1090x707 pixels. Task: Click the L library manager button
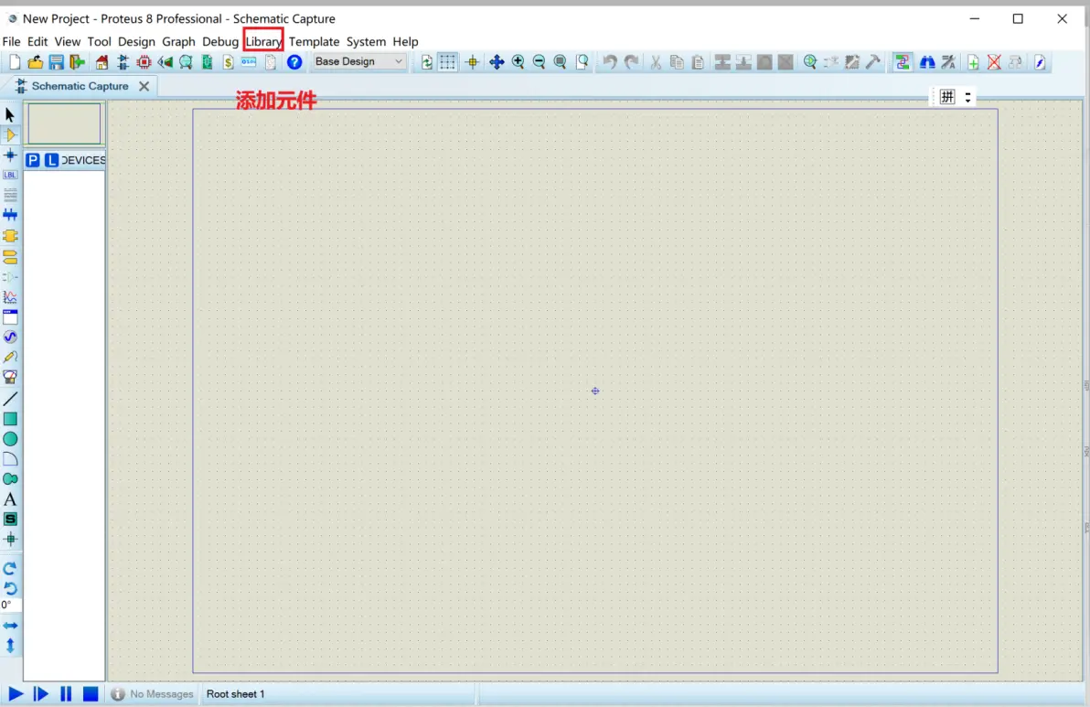pyautogui.click(x=51, y=160)
